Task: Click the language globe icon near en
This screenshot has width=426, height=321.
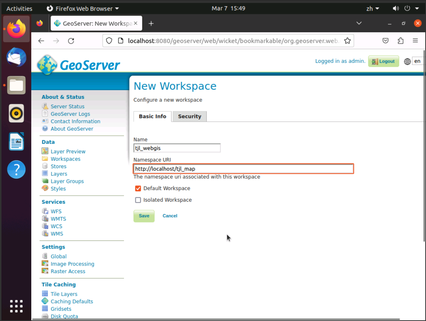Action: tap(407, 62)
